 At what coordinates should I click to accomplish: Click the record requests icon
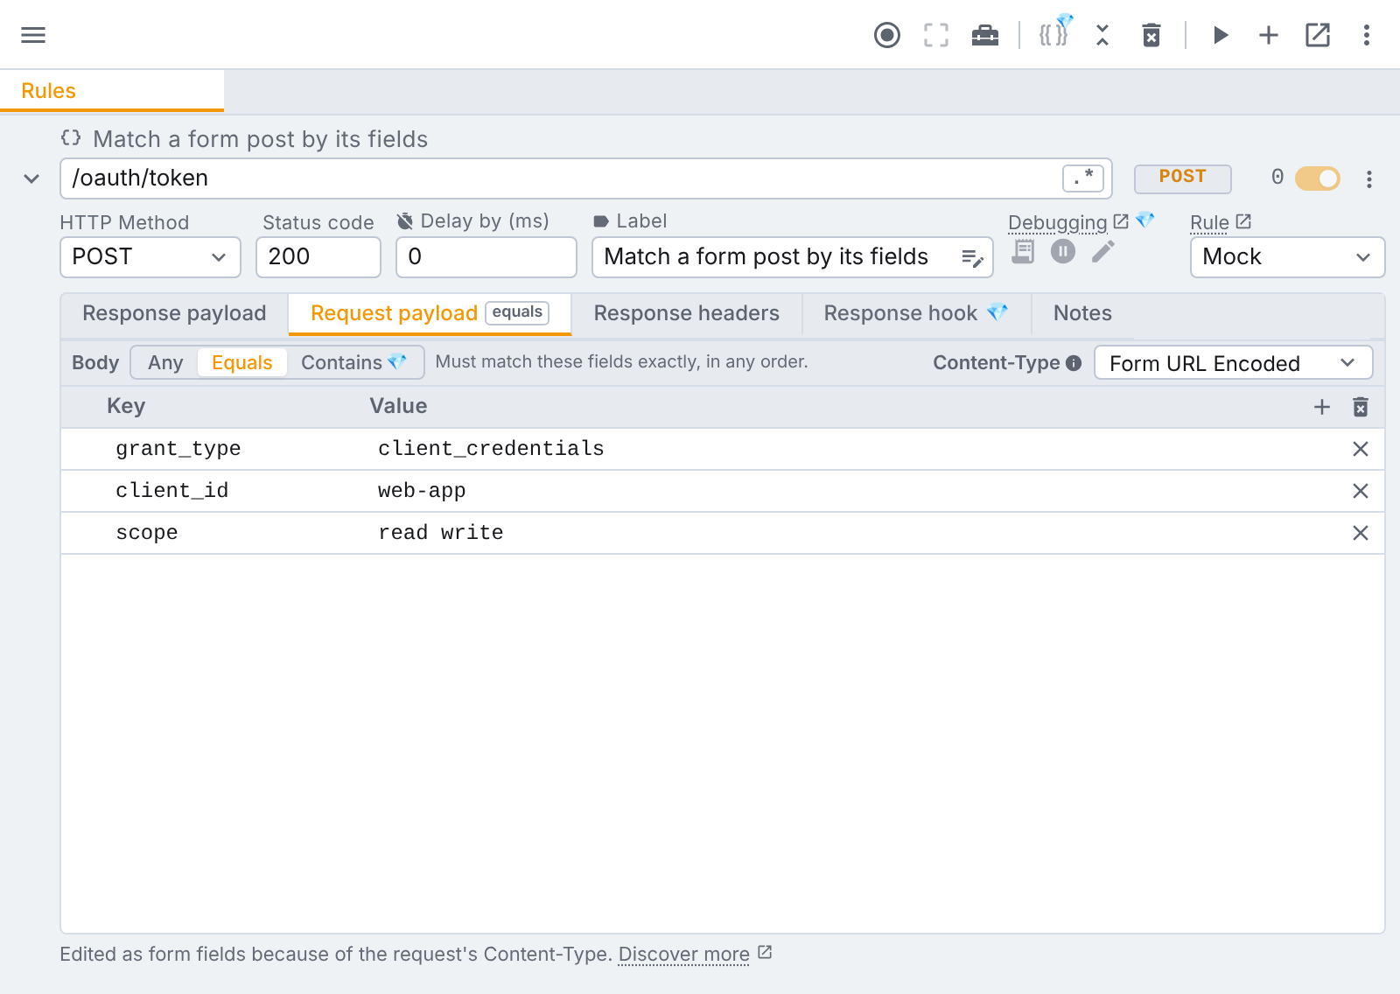887,35
